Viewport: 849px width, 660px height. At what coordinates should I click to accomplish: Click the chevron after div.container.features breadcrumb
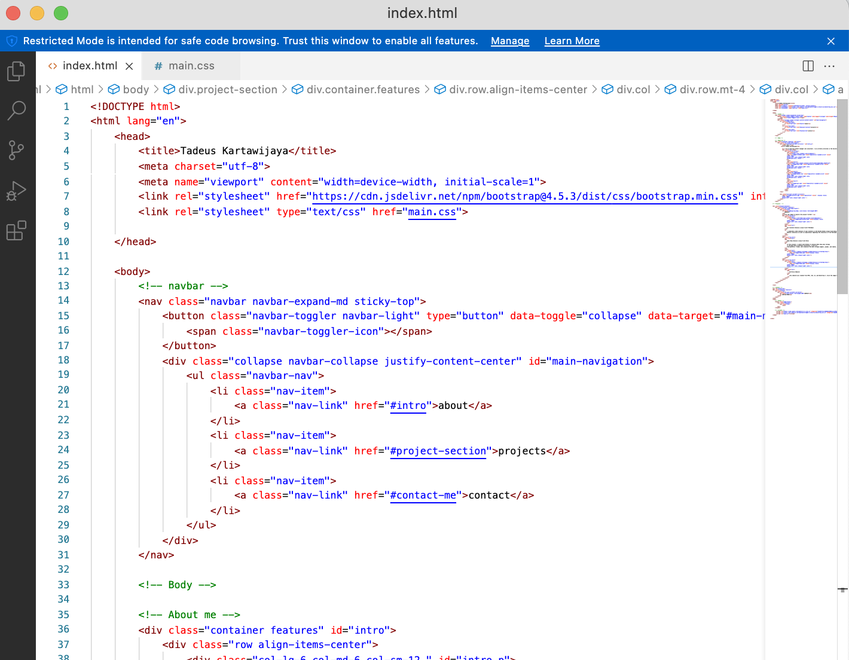(427, 89)
